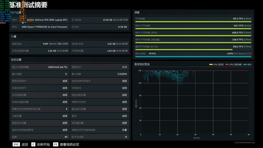This screenshot has height=148, width=263.
Task: Click the teal GPU legend marker
Action: tap(245, 64)
